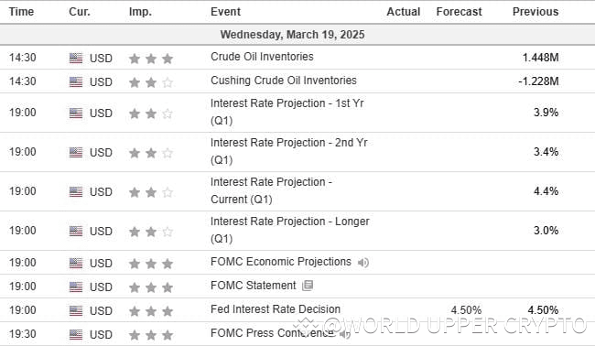Click the 4.50% forecast value
The width and height of the screenshot is (595, 346).
[466, 310]
